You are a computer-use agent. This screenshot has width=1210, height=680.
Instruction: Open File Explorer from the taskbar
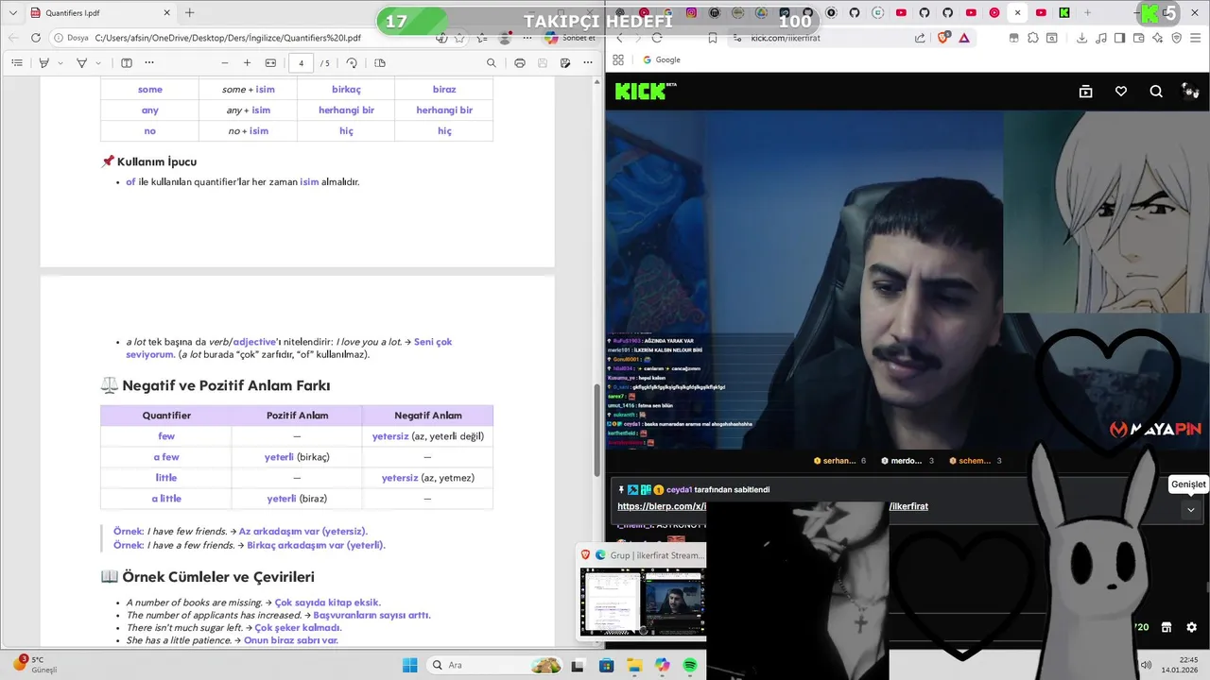[x=634, y=665]
